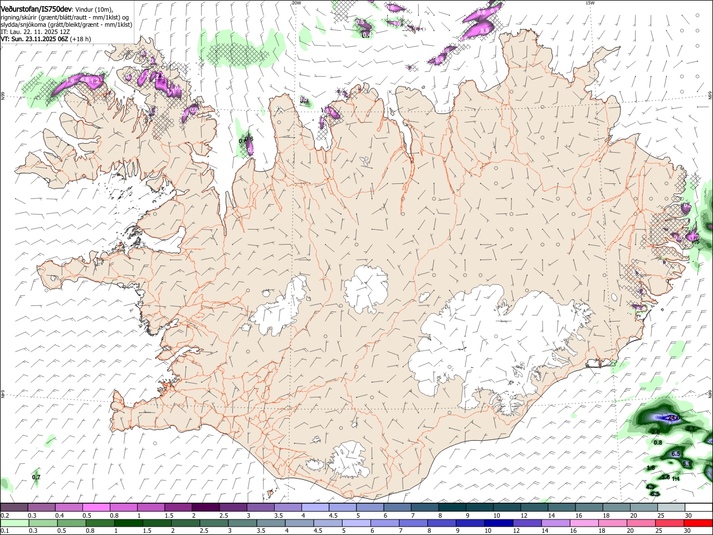Click the 0.7 precipitation value in southwest sea
Screen dimensions: 713x535
(x=36, y=477)
